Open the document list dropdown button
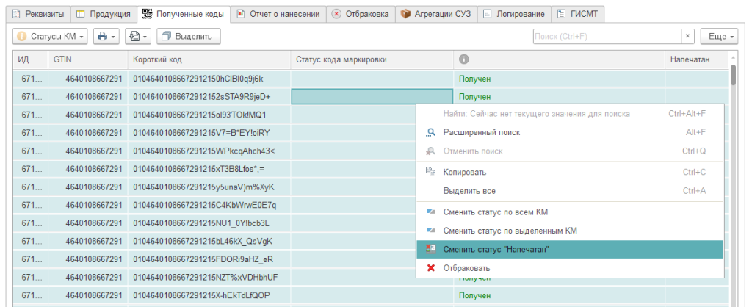Viewport: 752px width, 307px height. [x=138, y=36]
